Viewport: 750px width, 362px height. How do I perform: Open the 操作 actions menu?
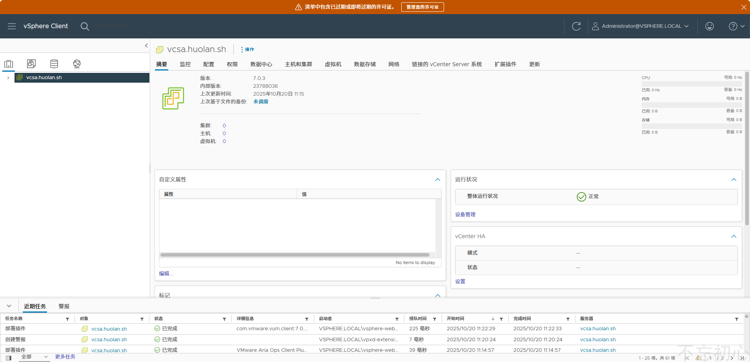point(248,49)
